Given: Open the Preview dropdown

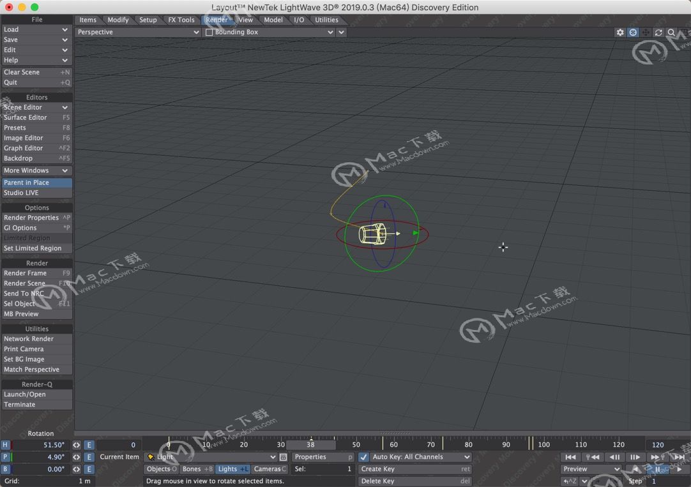Looking at the screenshot, I should tap(591, 469).
